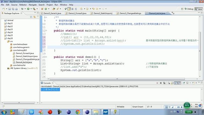
Task: Click the Collapse All icon in Package Explorer
Action: click(31, 17)
